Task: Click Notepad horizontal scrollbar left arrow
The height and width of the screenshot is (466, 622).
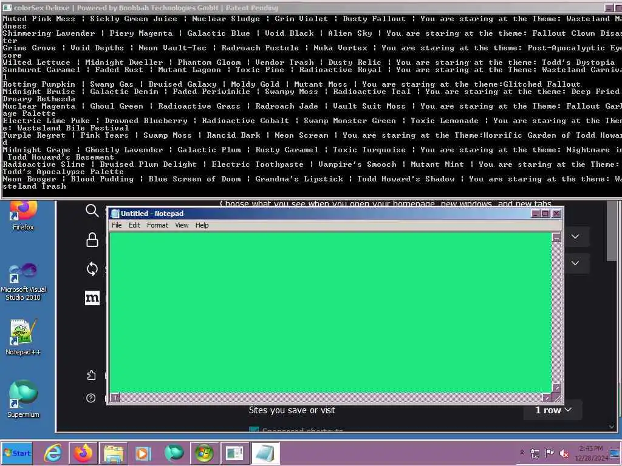Action: [115, 397]
